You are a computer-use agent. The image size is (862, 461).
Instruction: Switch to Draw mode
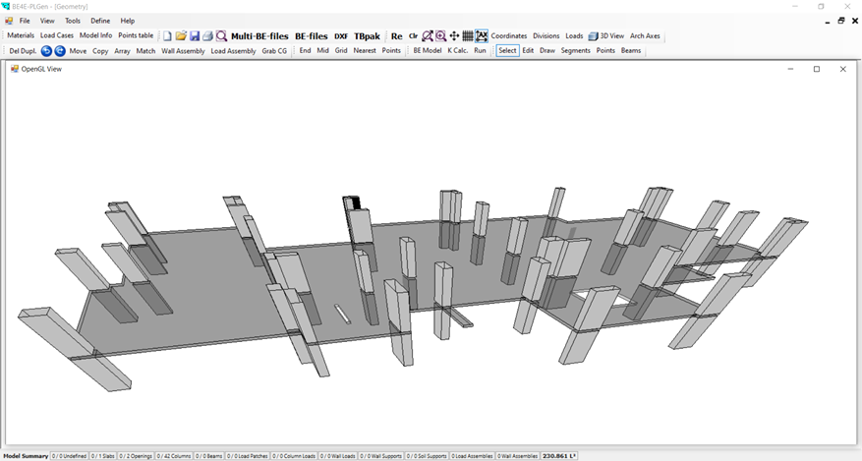click(x=547, y=50)
